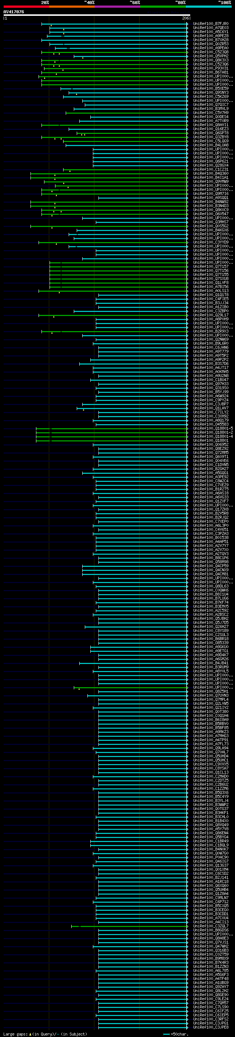Click hit UniRef100_C6JAN6
The image size is (235, 1037).
(x=211, y=347)
